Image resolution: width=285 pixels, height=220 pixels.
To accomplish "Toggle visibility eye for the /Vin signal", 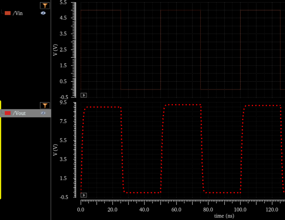I will point(43,13).
